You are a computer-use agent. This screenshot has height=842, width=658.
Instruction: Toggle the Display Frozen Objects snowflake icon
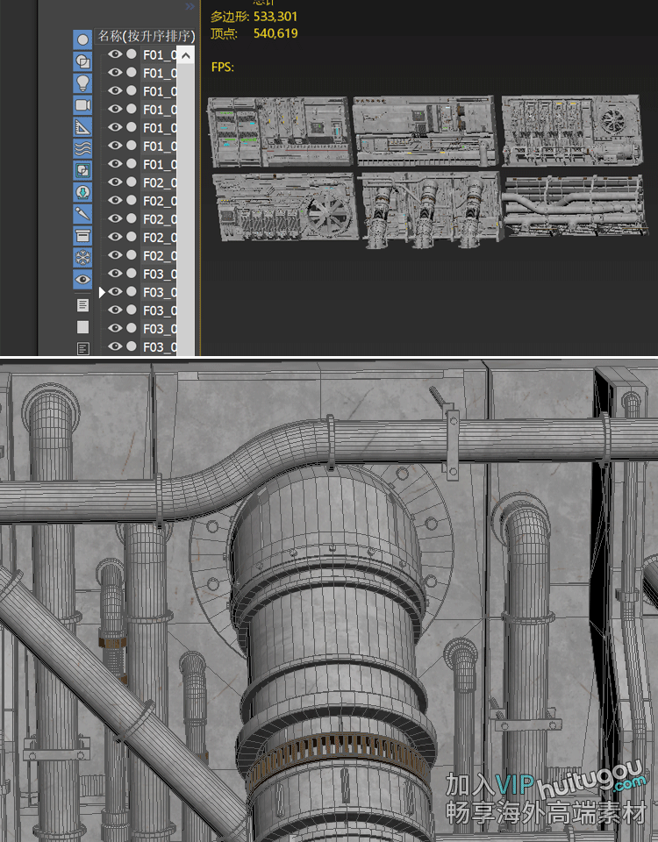tap(82, 258)
